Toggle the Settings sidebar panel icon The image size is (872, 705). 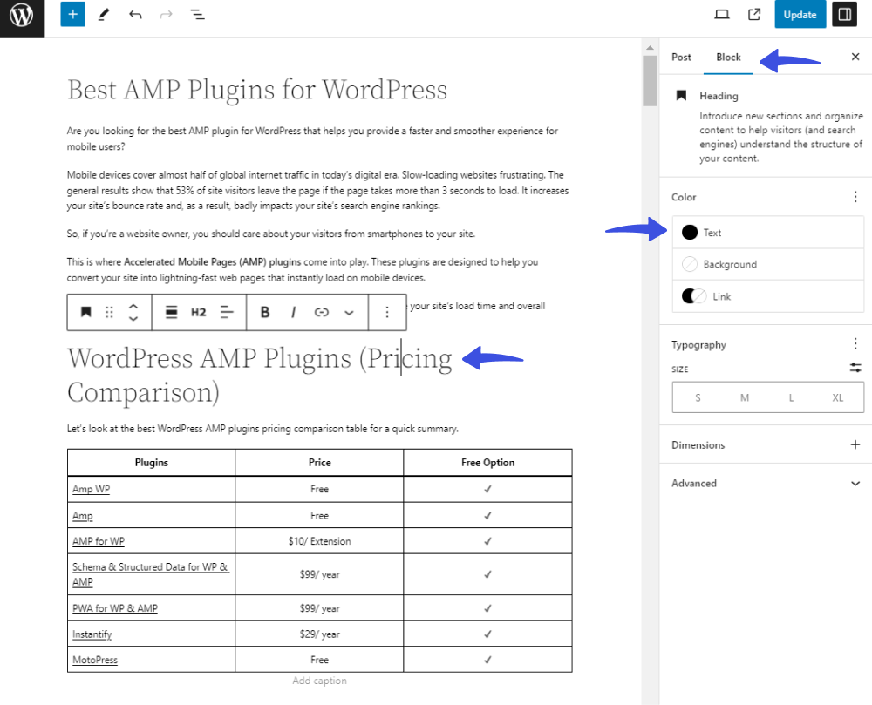(845, 15)
